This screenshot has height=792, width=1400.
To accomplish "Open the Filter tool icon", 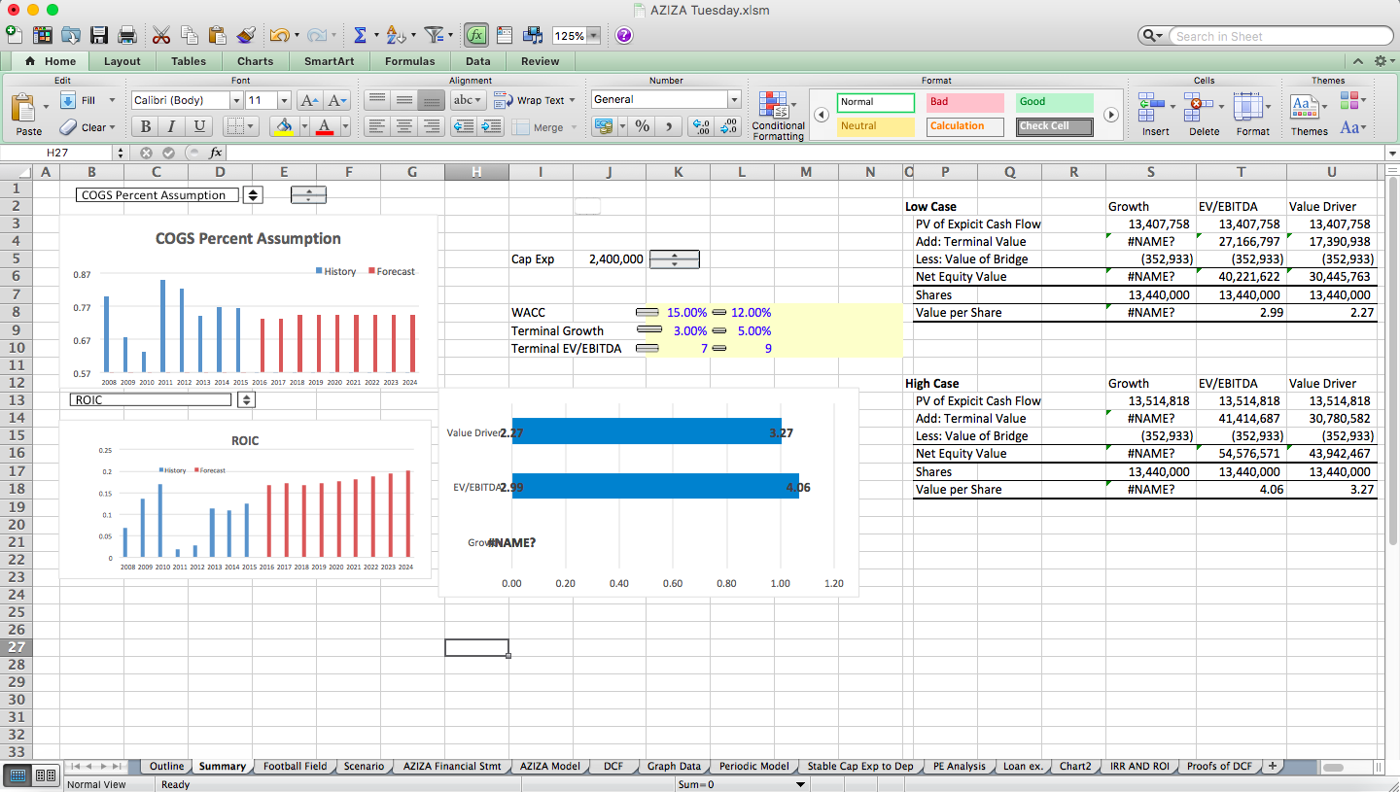I will 433,34.
